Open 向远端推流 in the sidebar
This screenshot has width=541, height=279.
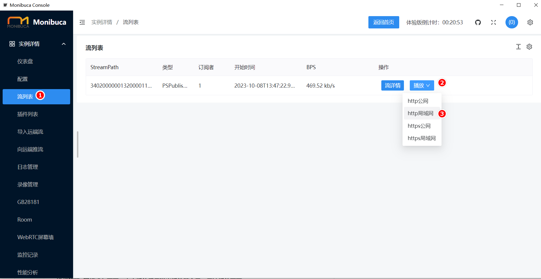[36, 149]
